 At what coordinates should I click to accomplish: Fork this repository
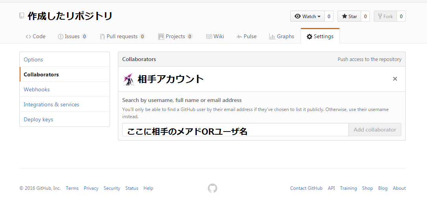[x=385, y=16]
